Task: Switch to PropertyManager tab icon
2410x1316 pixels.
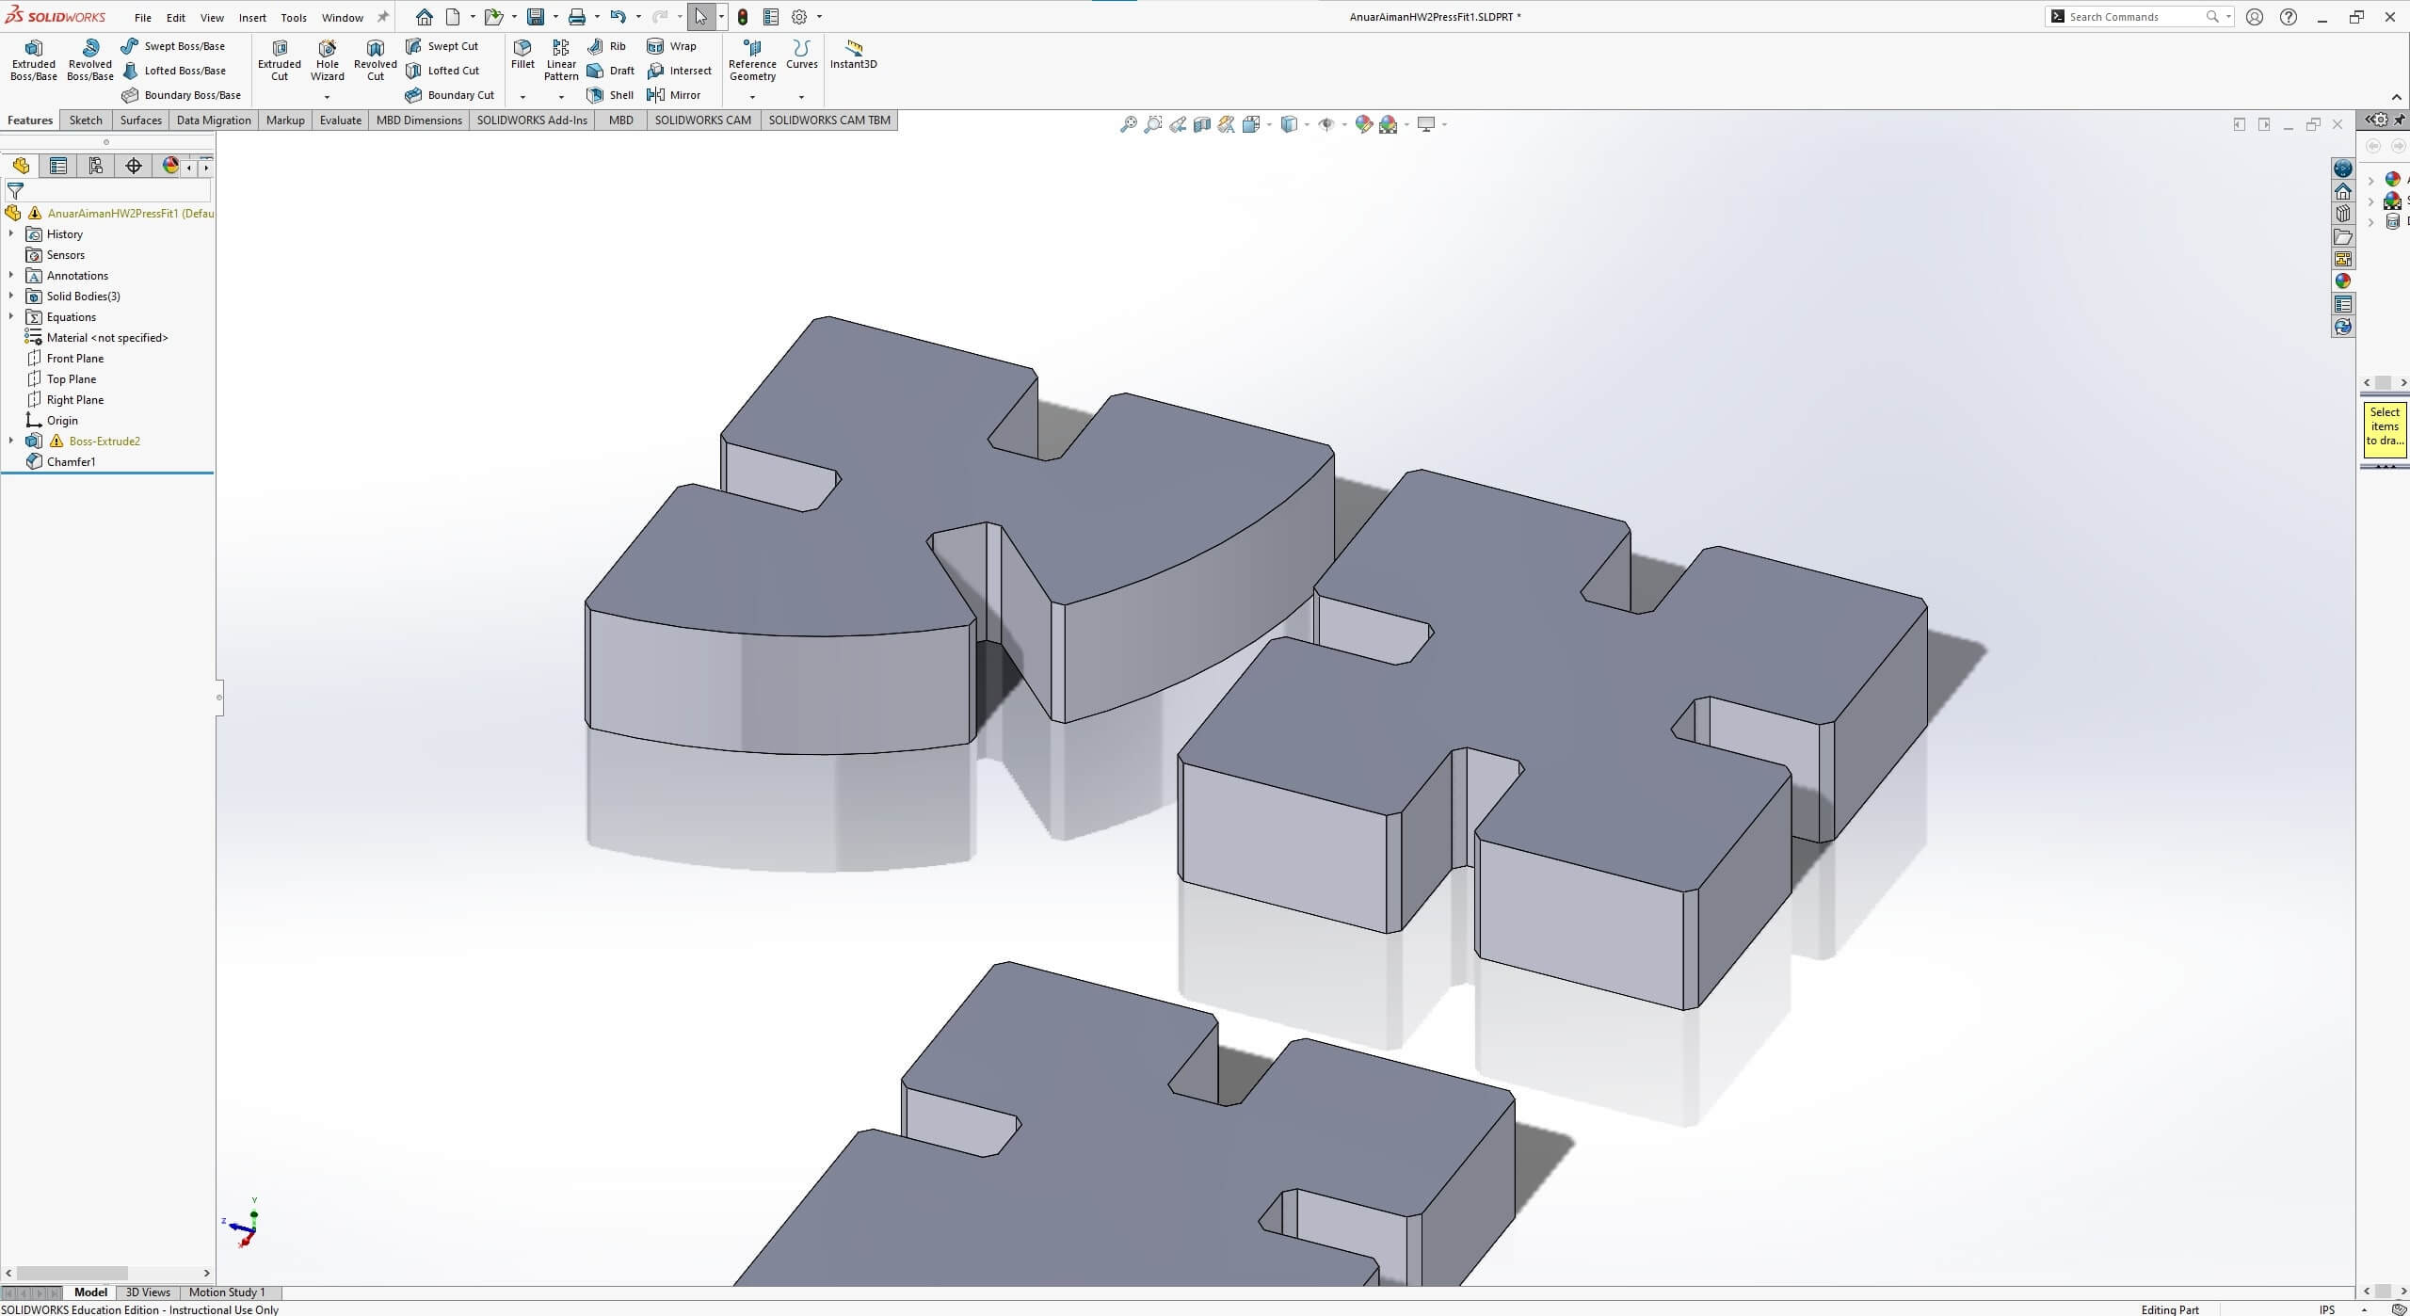Action: coord(58,167)
